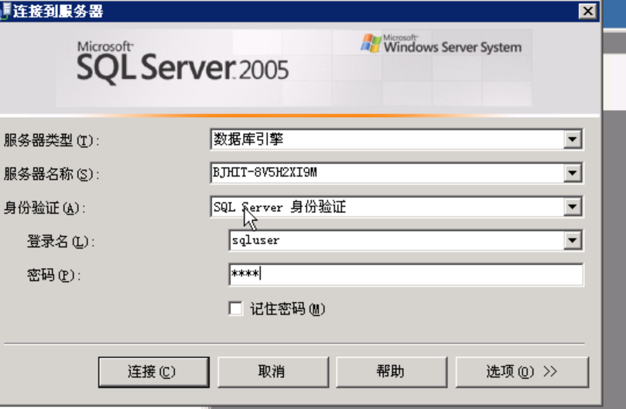Click the 服务器类型 (T) label
The height and width of the screenshot is (409, 626).
51,140
